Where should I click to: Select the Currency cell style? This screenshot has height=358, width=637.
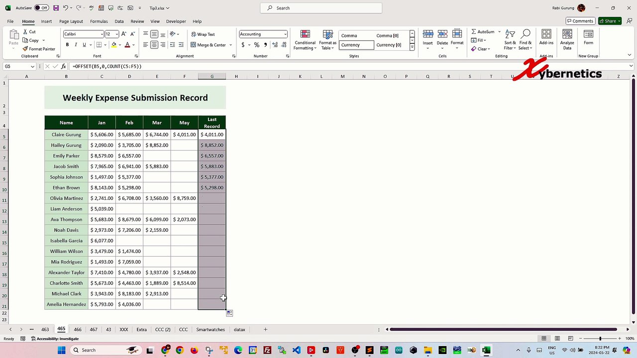(x=356, y=45)
